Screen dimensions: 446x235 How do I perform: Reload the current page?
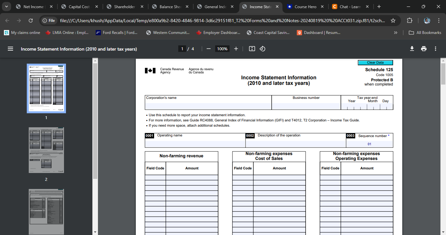coord(31,20)
